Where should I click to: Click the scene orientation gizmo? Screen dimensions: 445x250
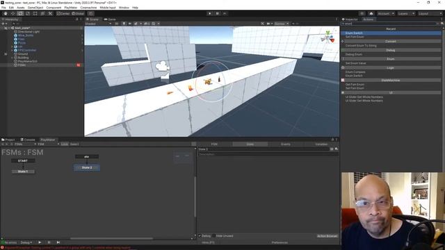(x=328, y=37)
